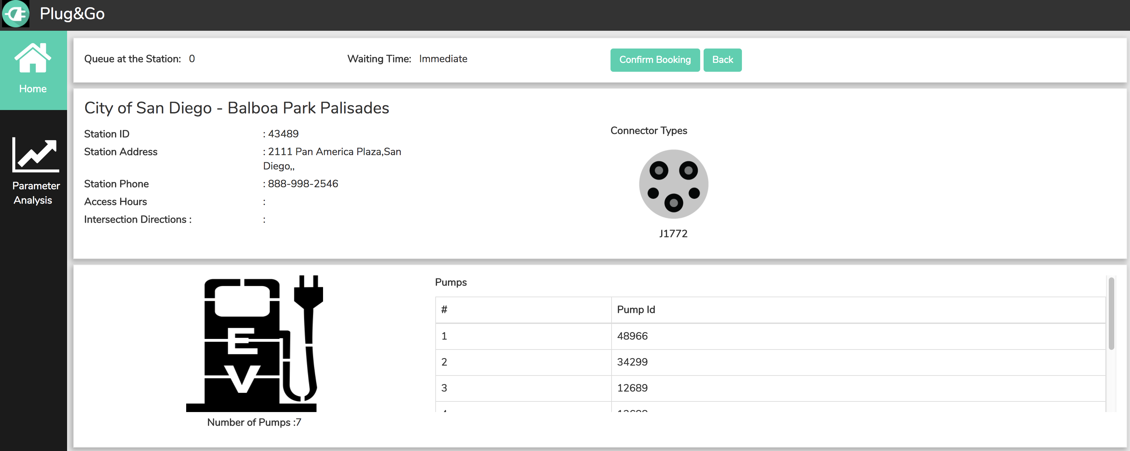Click the J1772 connector label
The width and height of the screenshot is (1130, 451).
click(x=673, y=234)
